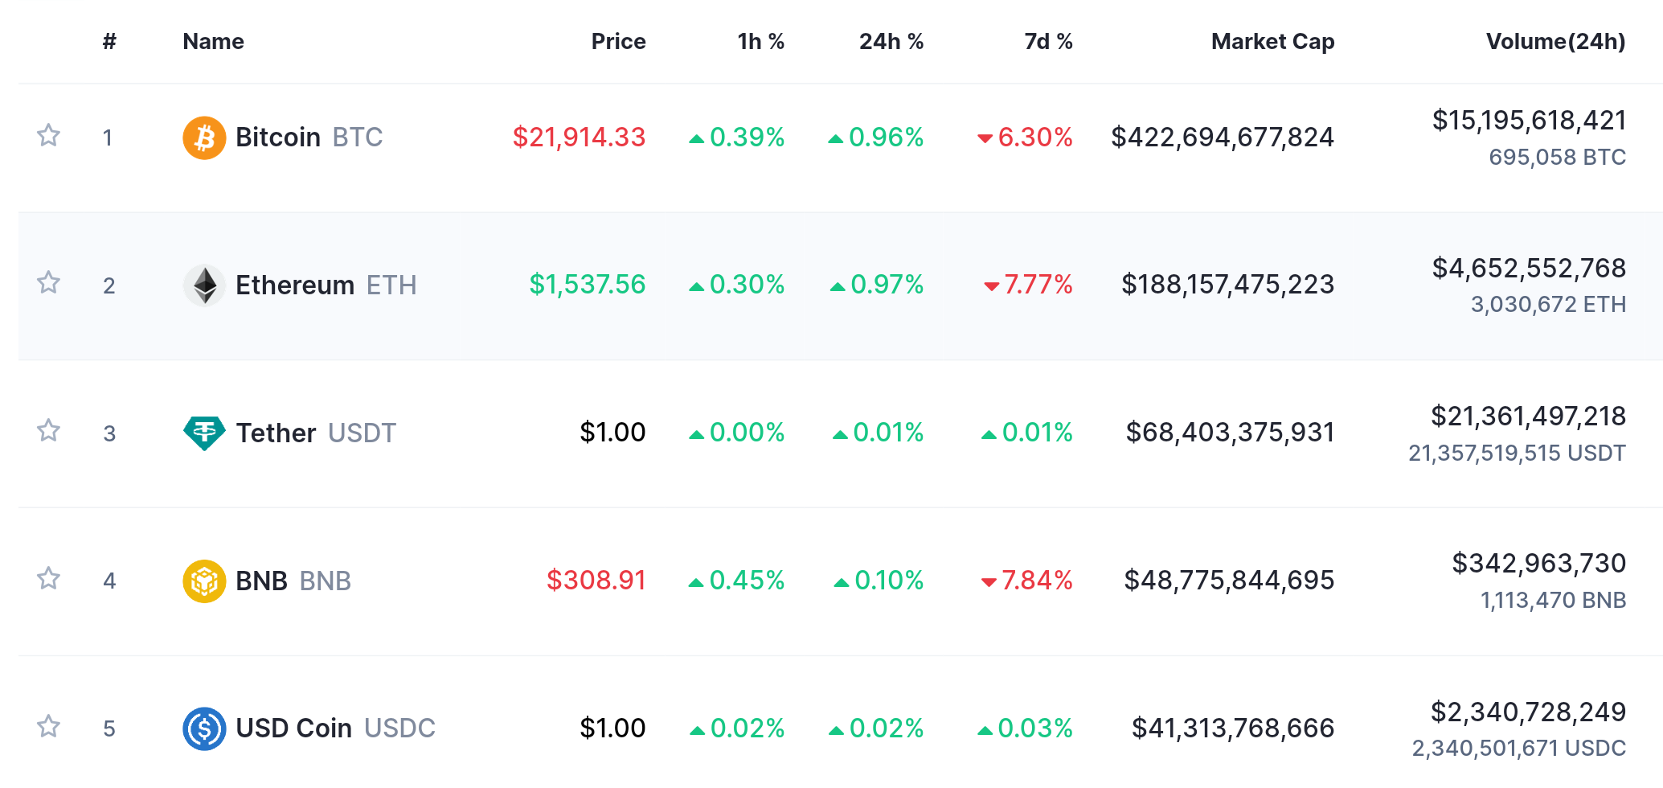
Task: Open the Bitcoin name link
Action: (x=278, y=137)
